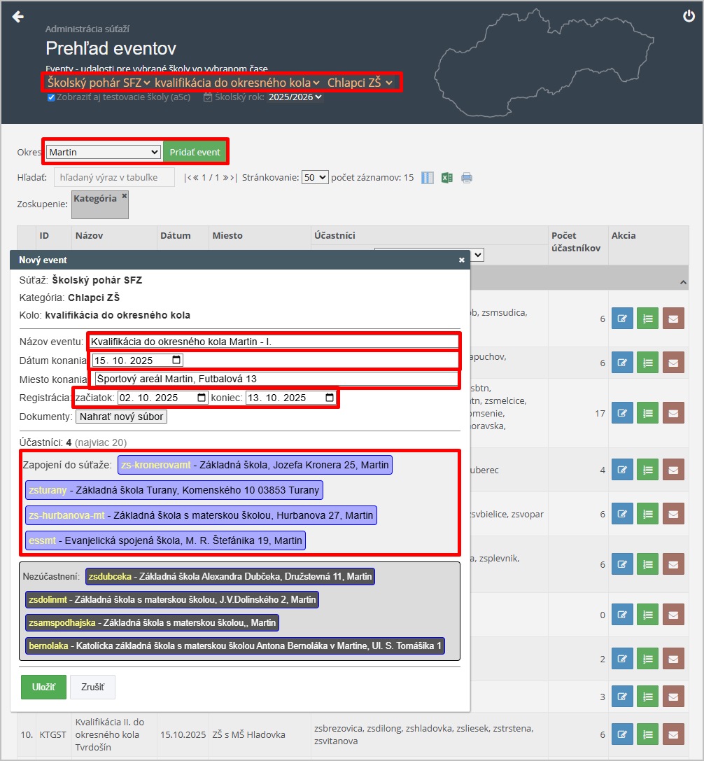Click the Pridať event button
Screen dimensions: 704x761
pyautogui.click(x=195, y=152)
